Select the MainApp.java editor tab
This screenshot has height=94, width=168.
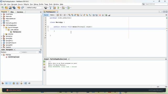pos(51,12)
